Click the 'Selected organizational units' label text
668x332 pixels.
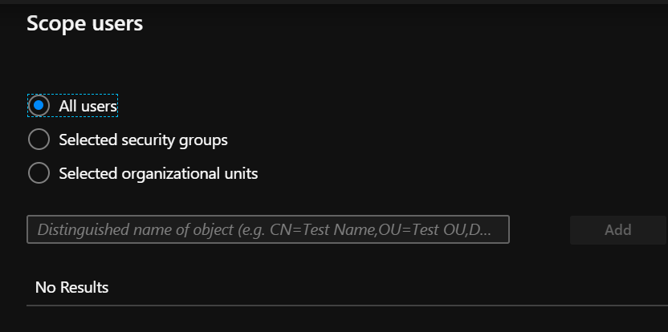point(158,173)
